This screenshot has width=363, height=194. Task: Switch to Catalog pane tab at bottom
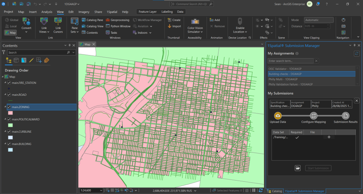pos(274,191)
